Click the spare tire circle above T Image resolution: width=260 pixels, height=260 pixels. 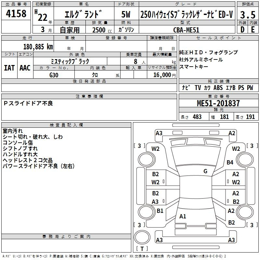(x=142, y=237)
